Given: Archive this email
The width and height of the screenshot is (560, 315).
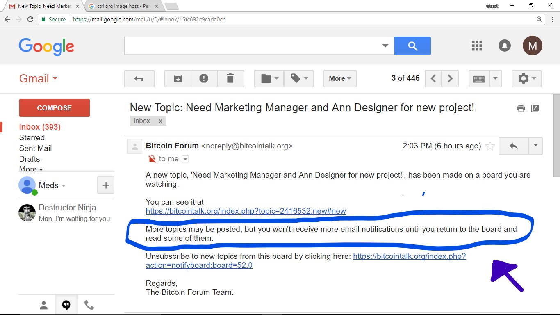Looking at the screenshot, I should [178, 79].
